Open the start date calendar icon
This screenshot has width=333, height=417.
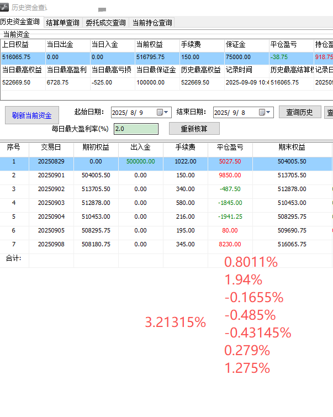point(160,112)
